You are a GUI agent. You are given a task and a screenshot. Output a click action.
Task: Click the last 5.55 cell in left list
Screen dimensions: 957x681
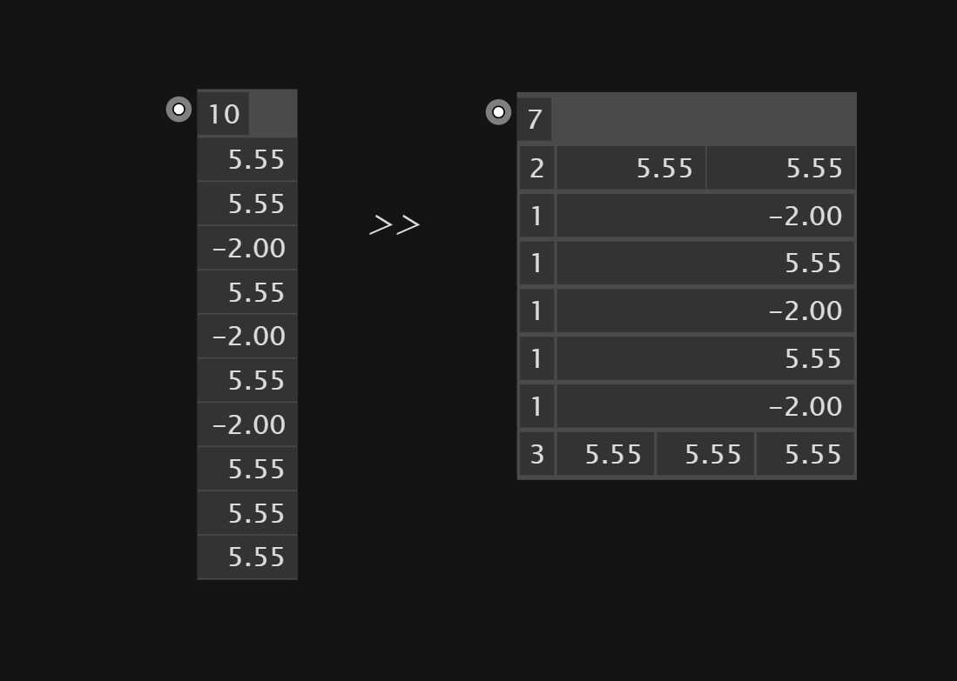(x=247, y=557)
